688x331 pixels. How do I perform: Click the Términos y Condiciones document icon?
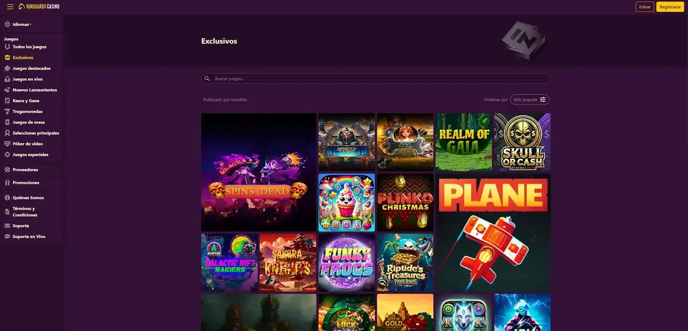click(7, 212)
